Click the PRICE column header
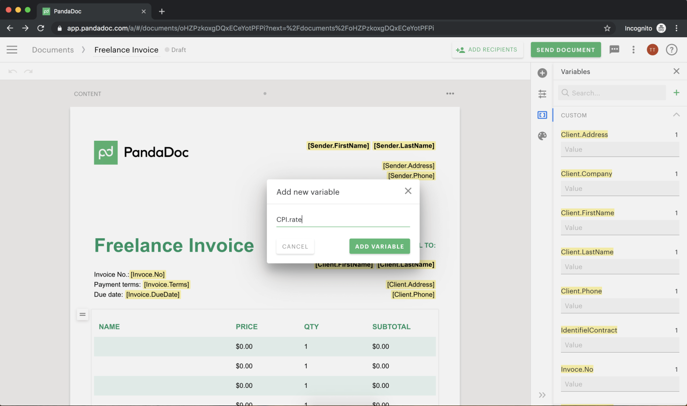The width and height of the screenshot is (687, 406). pyautogui.click(x=246, y=327)
